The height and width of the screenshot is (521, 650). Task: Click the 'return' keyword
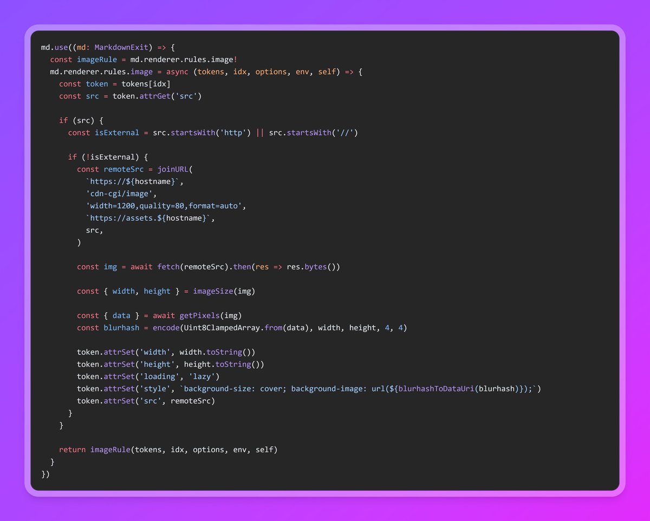(72, 450)
